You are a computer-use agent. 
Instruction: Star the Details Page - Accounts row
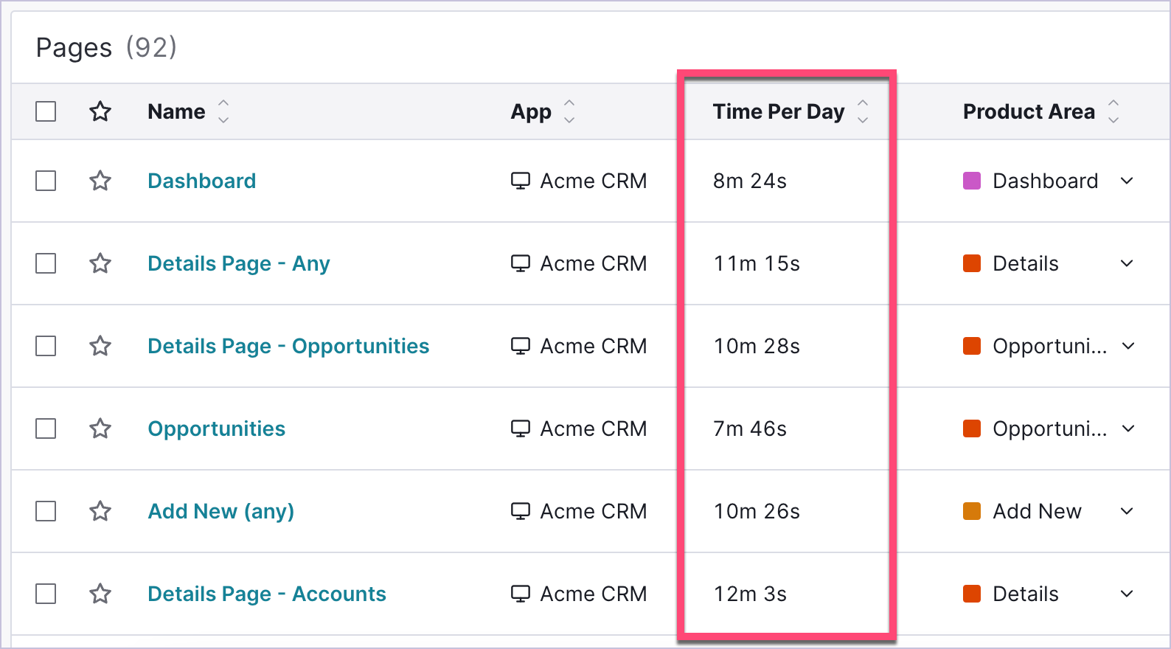pos(100,594)
